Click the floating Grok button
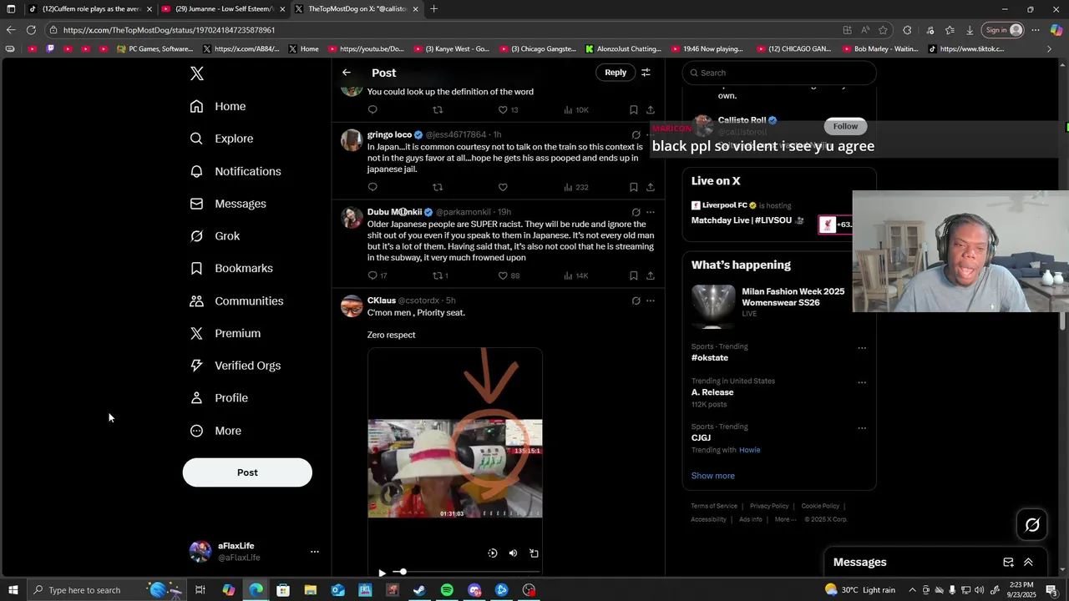1069x601 pixels. coord(1032,524)
